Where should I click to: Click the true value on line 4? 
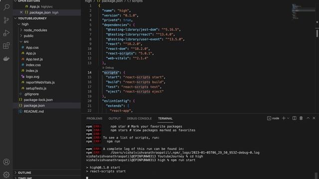(x=127, y=20)
